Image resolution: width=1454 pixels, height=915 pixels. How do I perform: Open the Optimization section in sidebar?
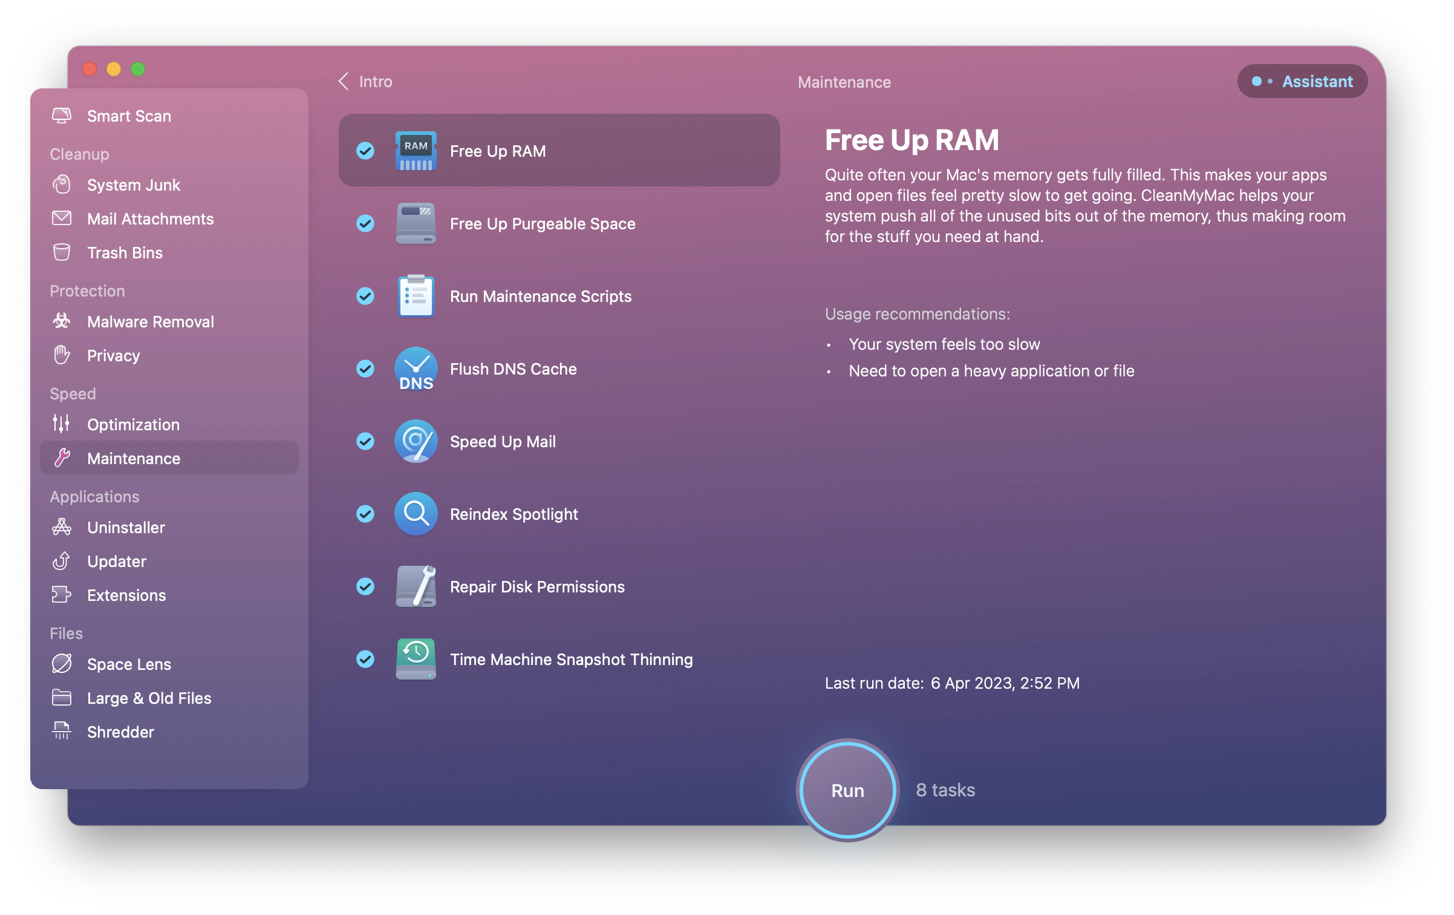point(134,424)
